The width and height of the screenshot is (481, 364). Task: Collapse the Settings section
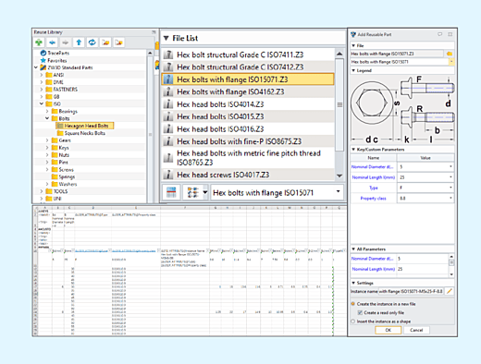[353, 283]
